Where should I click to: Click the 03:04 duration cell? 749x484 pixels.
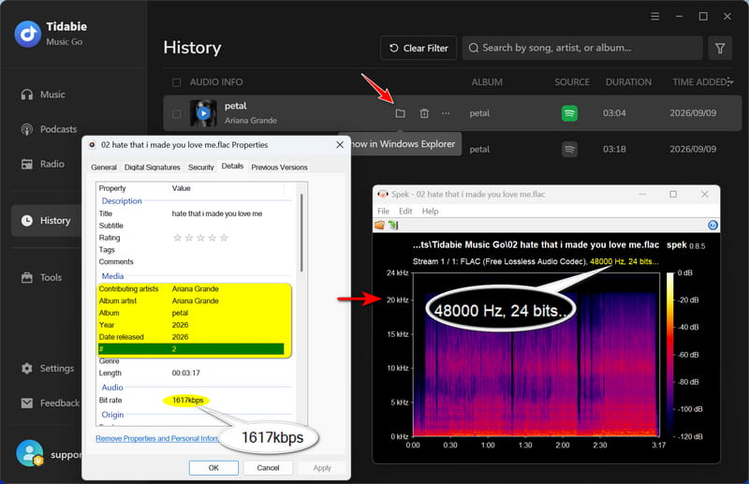[614, 113]
